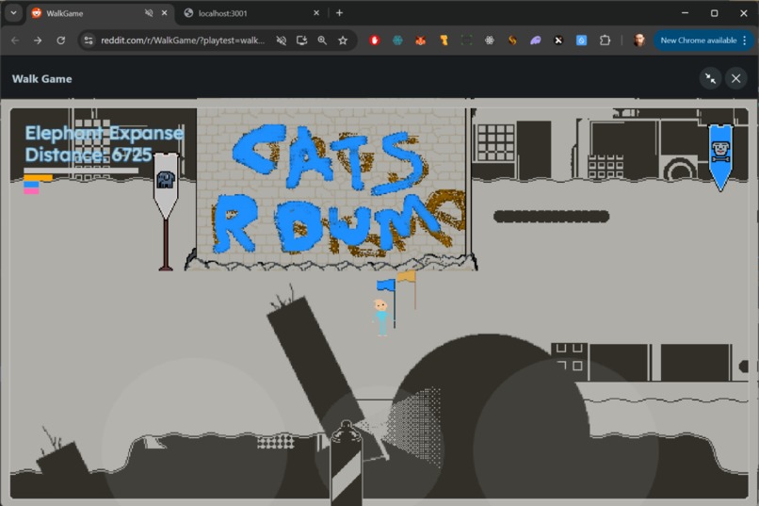Switch to the WalkGame tab

tap(92, 13)
